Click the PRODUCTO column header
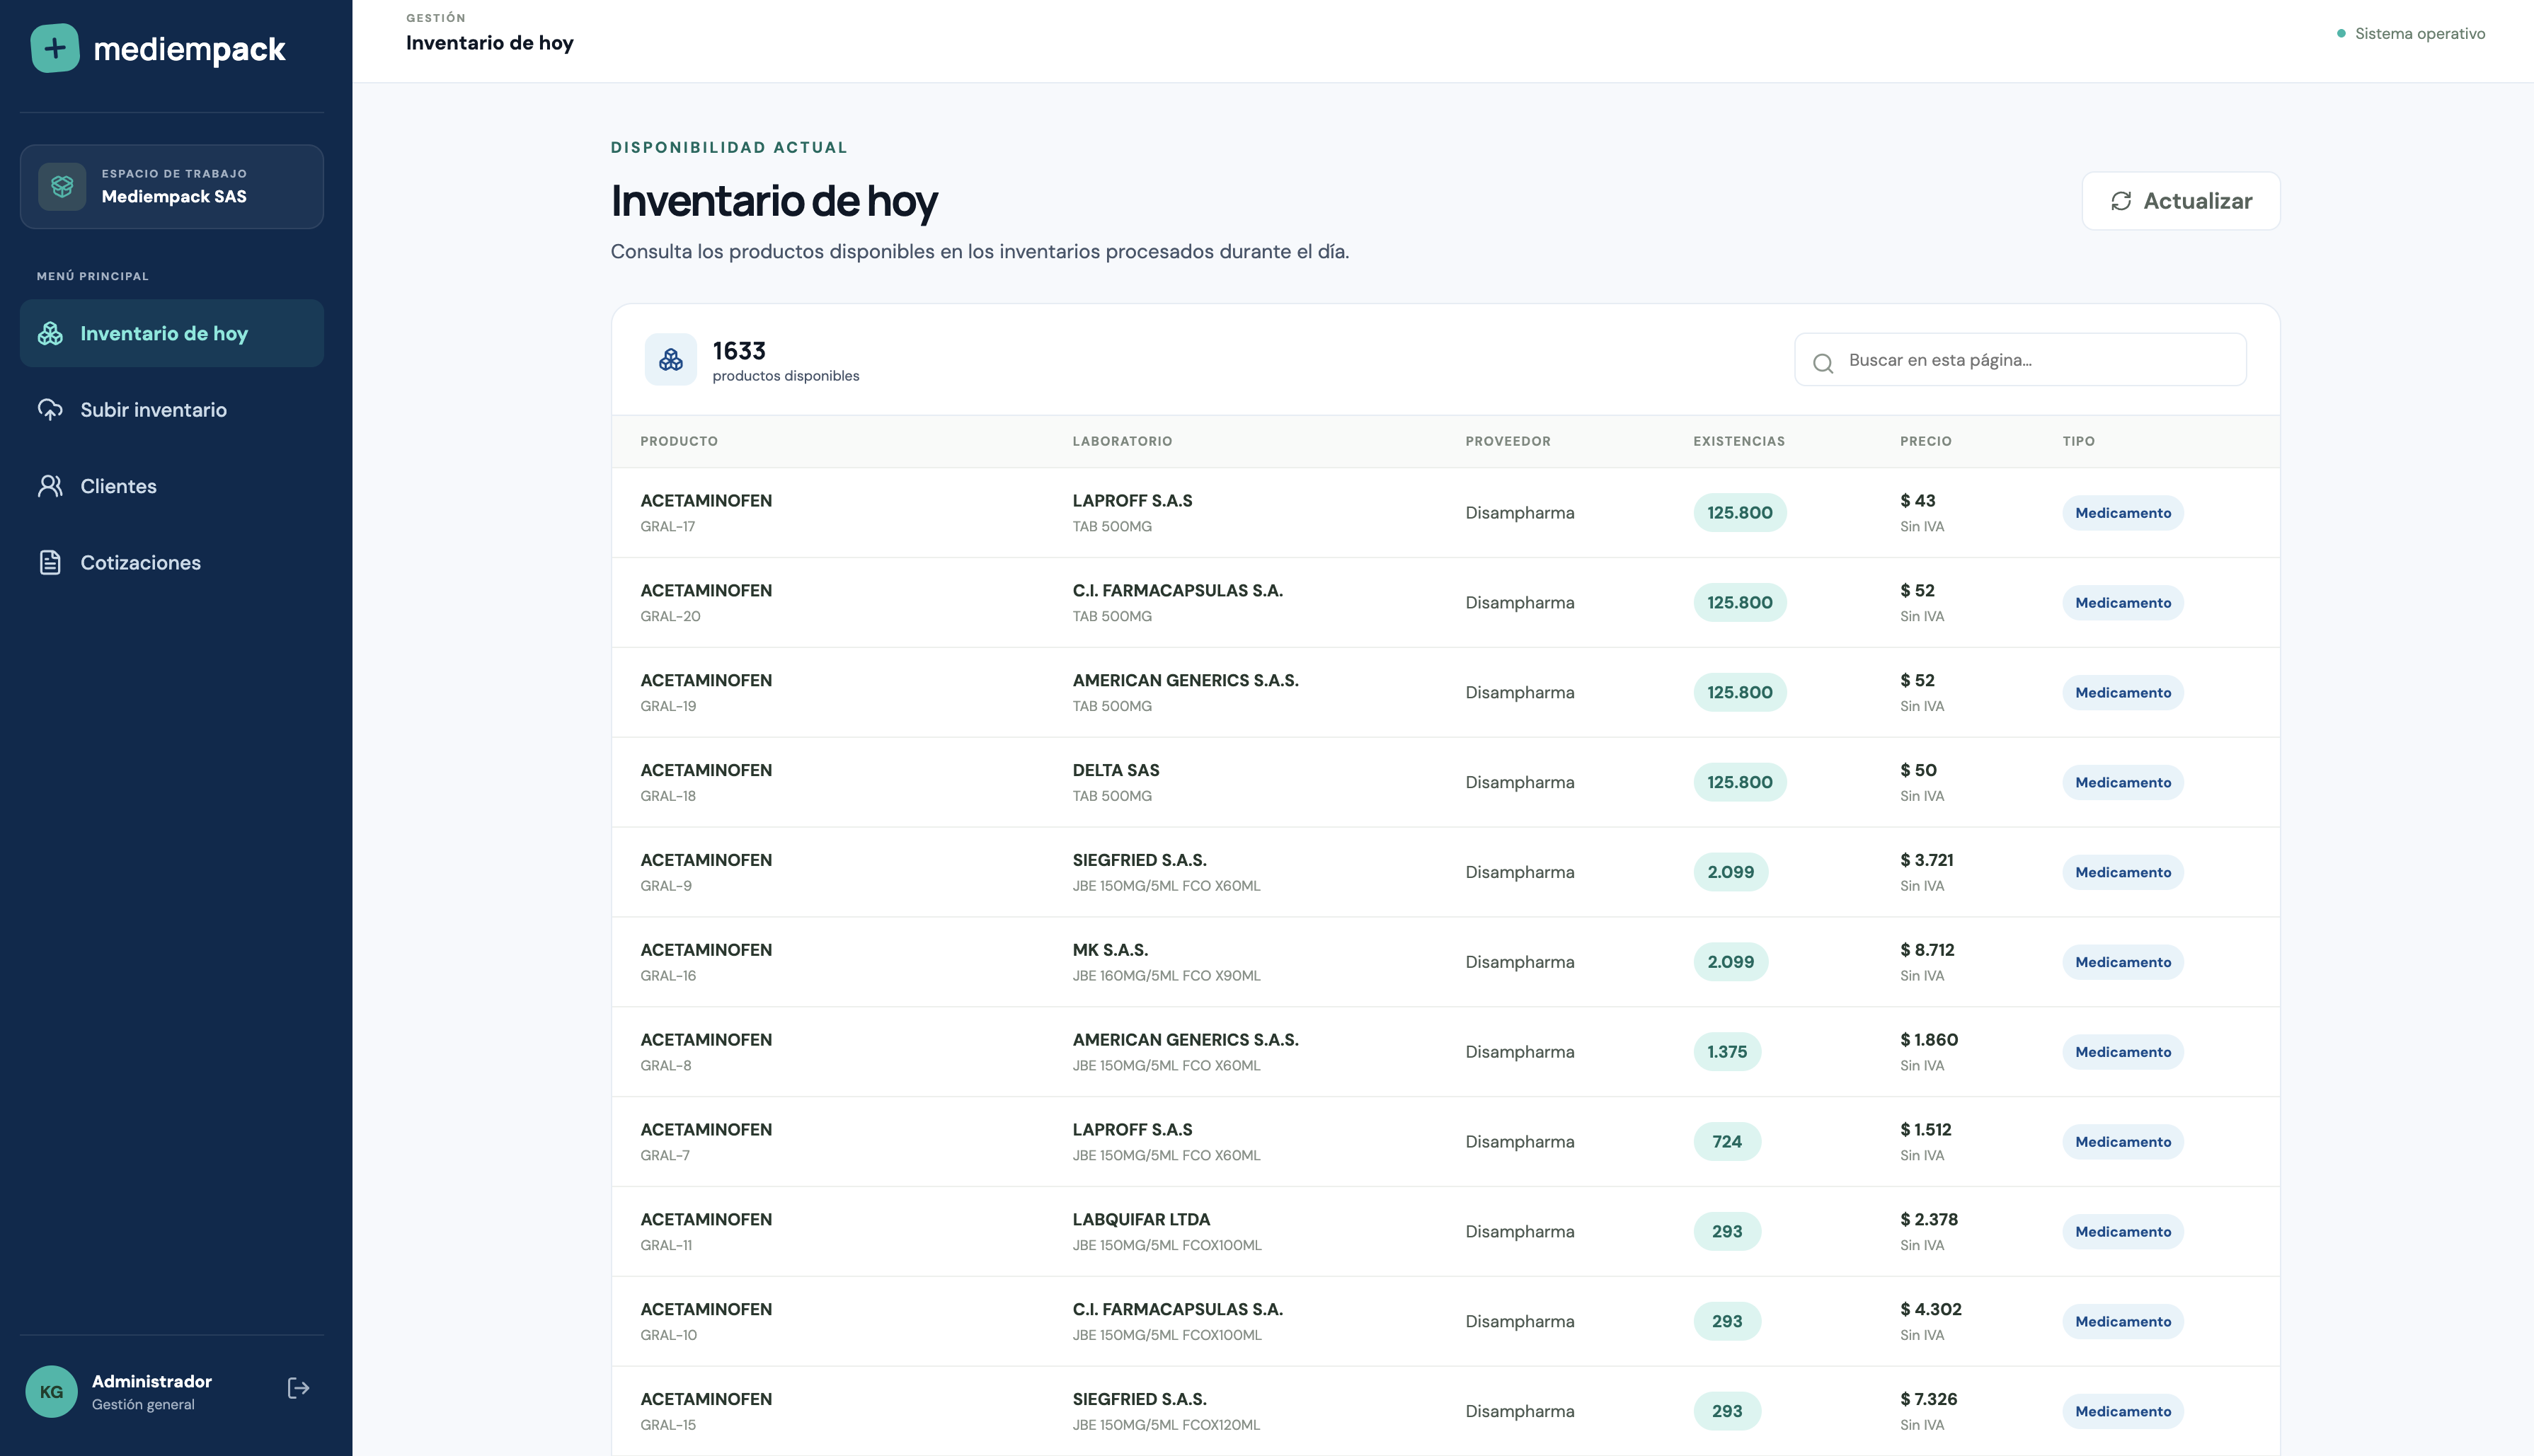 click(x=680, y=441)
